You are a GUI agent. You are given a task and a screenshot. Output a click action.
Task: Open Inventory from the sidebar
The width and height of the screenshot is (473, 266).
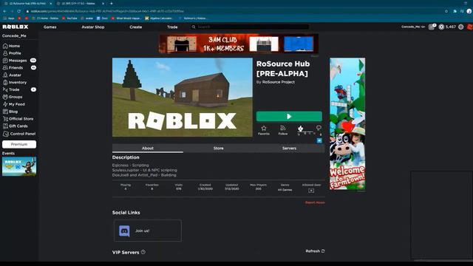(x=15, y=82)
